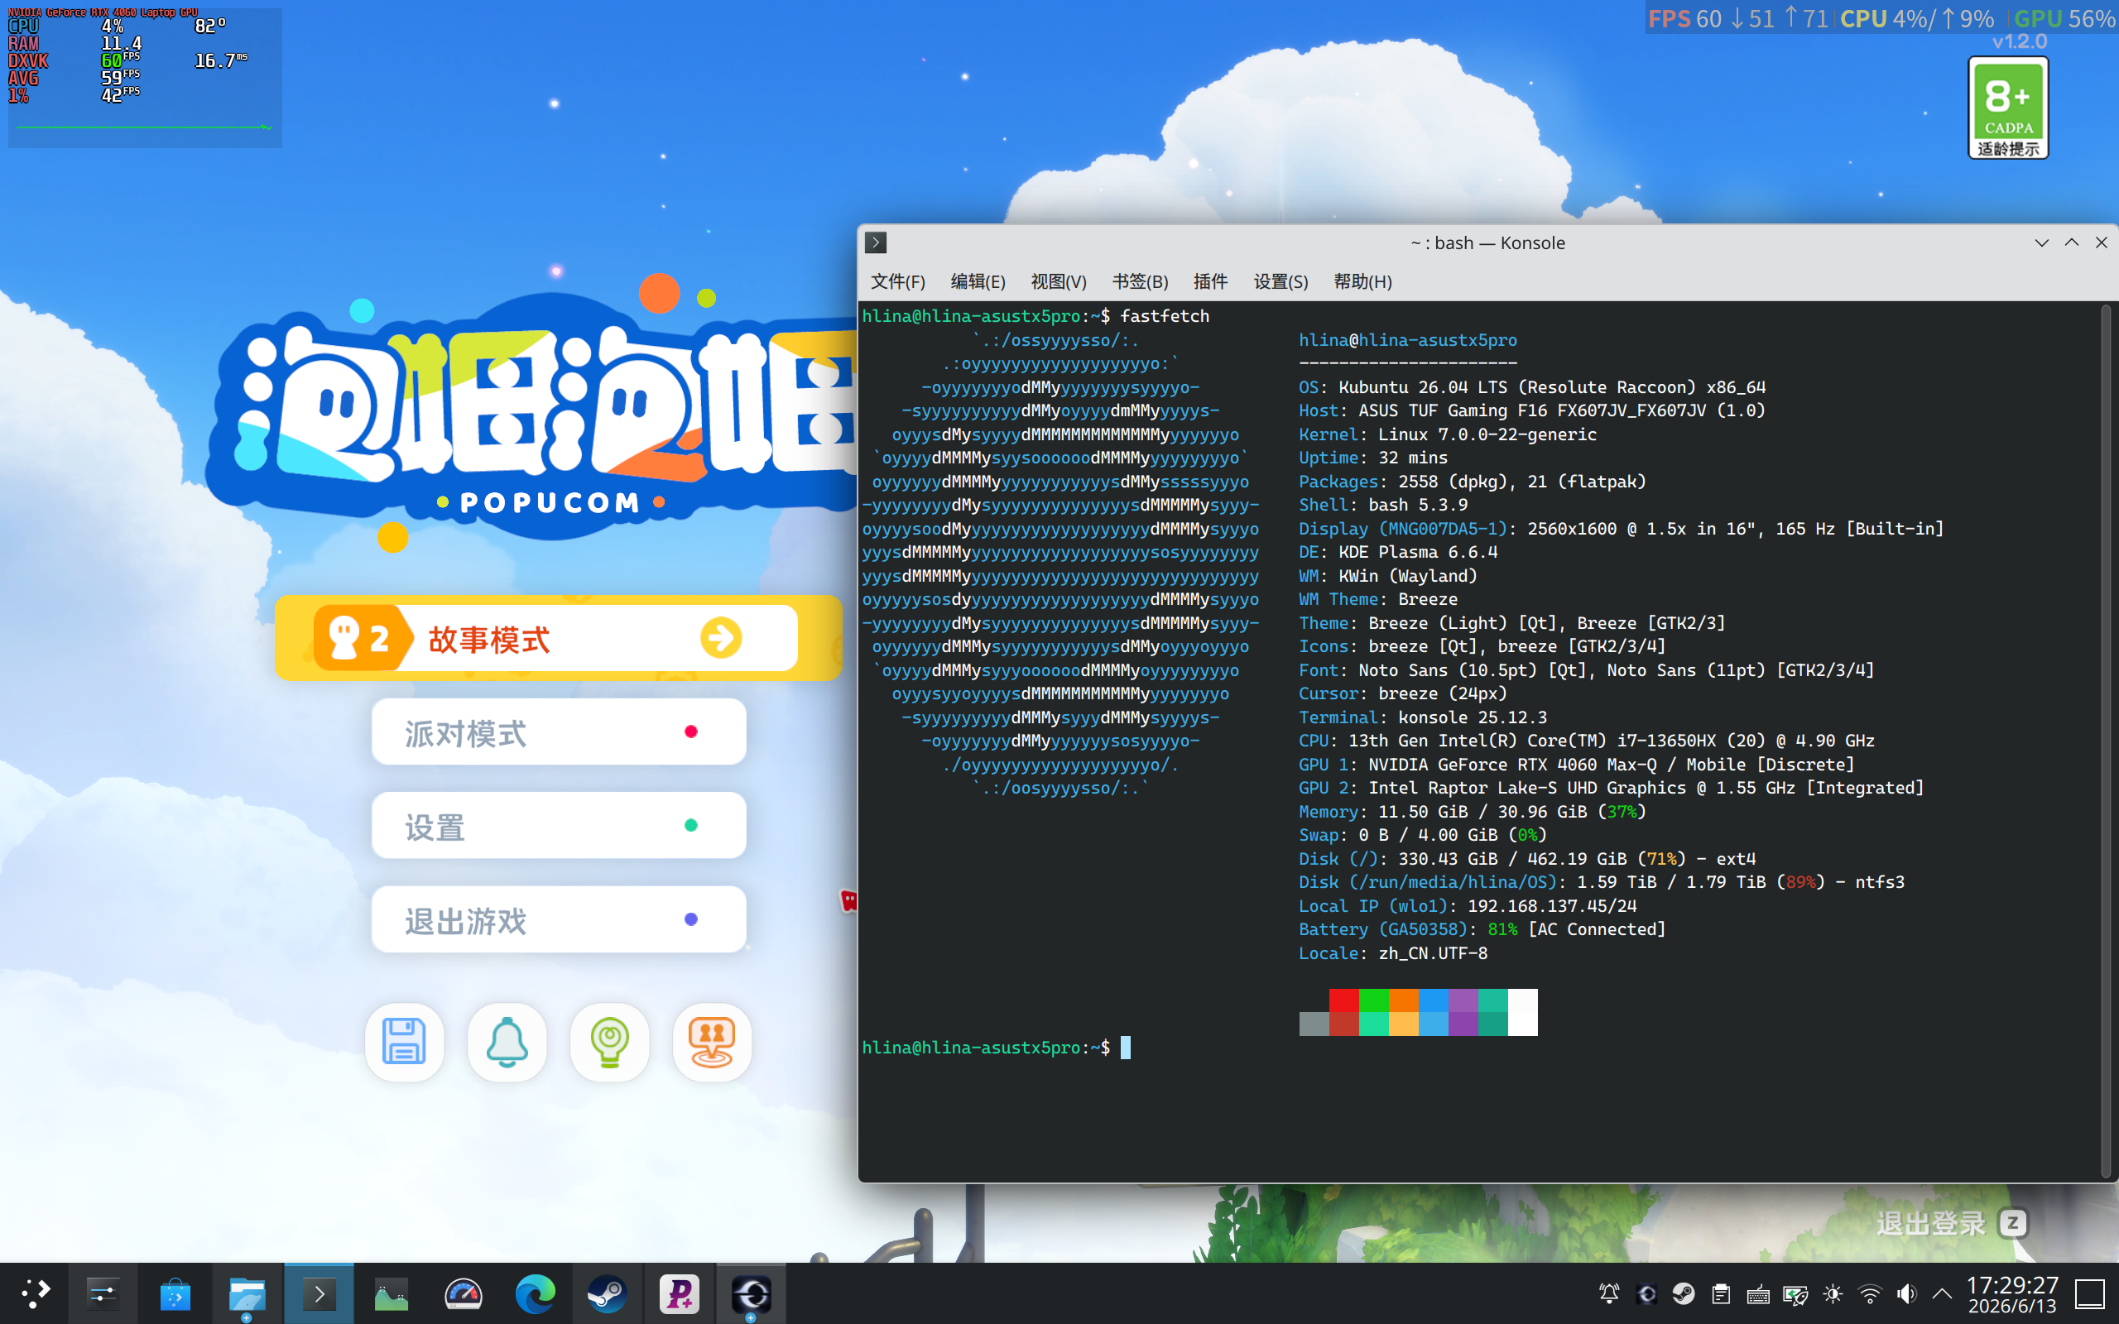
Task: Click the "KWin (Wayland)" WM text
Action: [x=1408, y=576]
